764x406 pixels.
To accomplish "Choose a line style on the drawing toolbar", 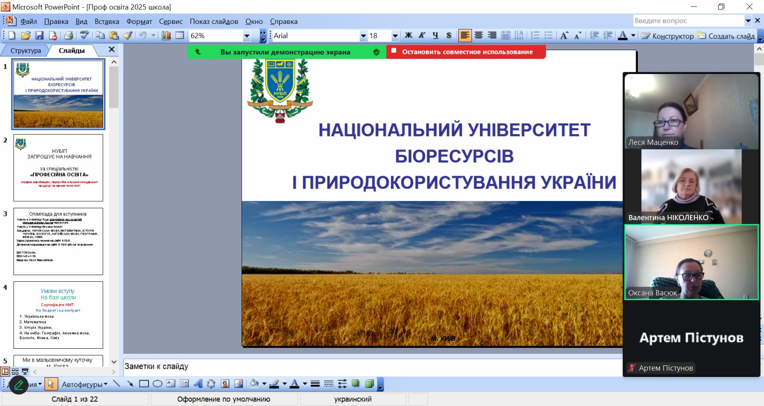I will pos(315,384).
